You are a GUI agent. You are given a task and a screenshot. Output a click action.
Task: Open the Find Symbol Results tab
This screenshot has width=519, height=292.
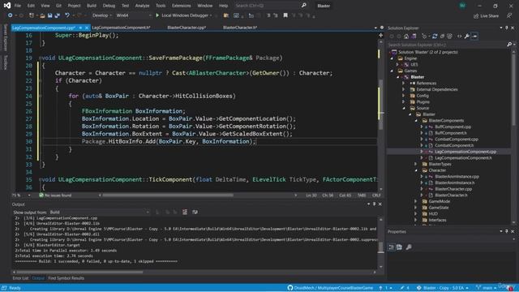click(66, 278)
